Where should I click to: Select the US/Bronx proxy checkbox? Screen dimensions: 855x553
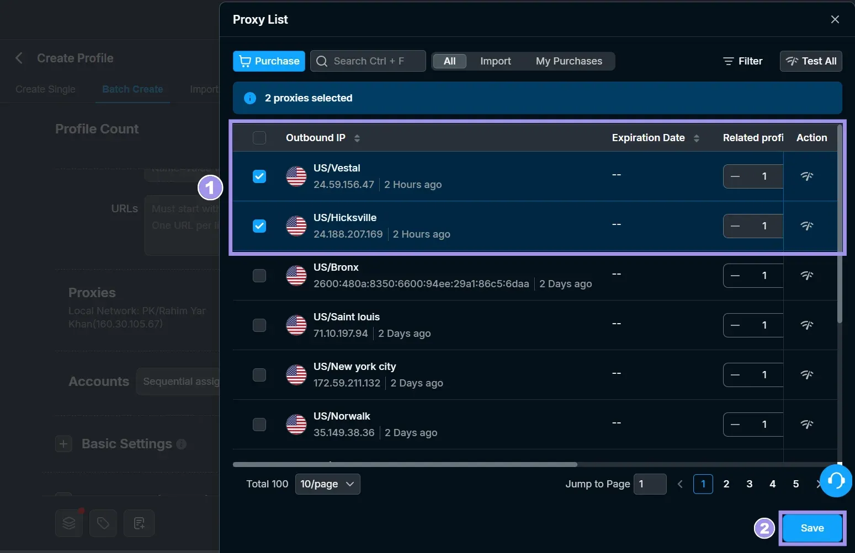coord(259,276)
